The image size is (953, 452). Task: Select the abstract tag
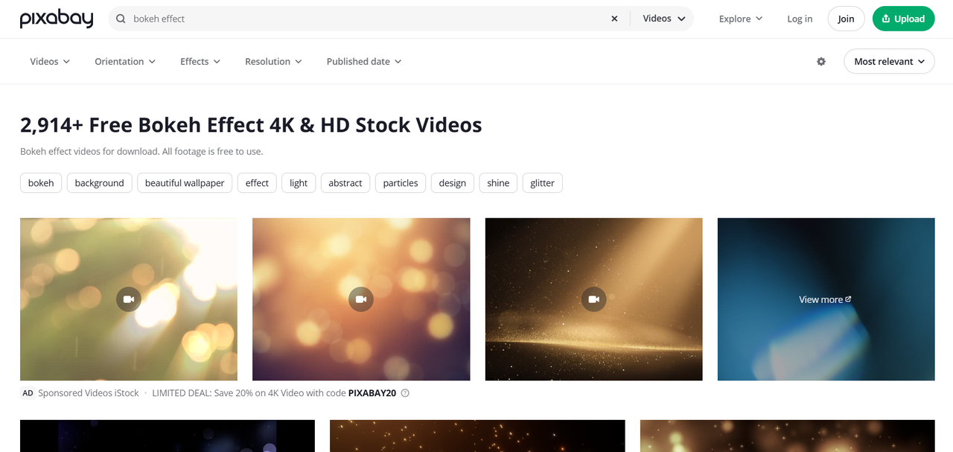point(345,183)
